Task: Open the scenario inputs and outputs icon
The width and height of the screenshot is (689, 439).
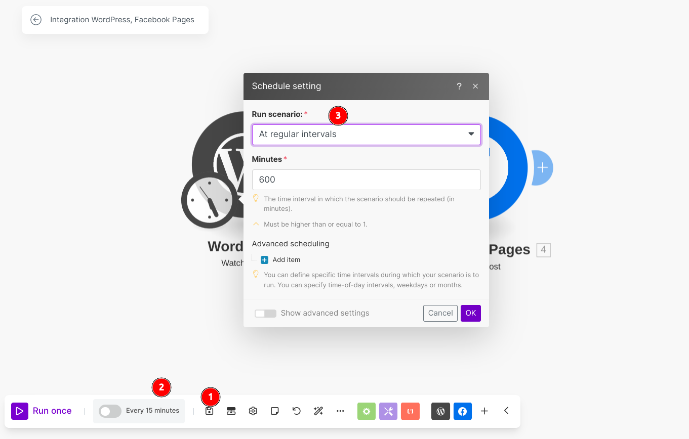Action: pos(231,411)
